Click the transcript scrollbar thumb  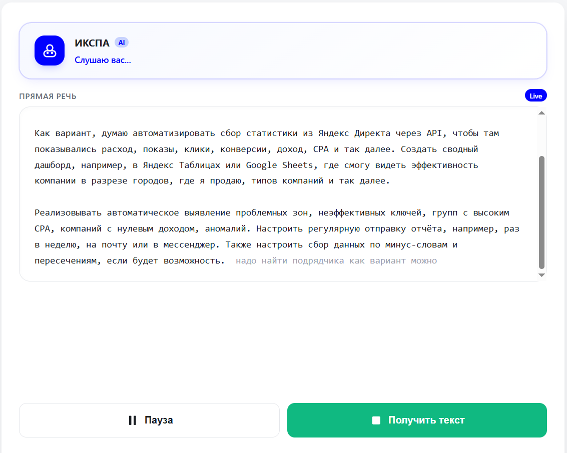click(541, 212)
